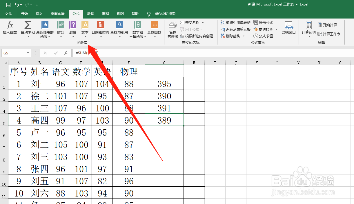This screenshot has height=204, width=354.
Task: Open the 计算选项 calculator icon
Action: coord(308,25)
